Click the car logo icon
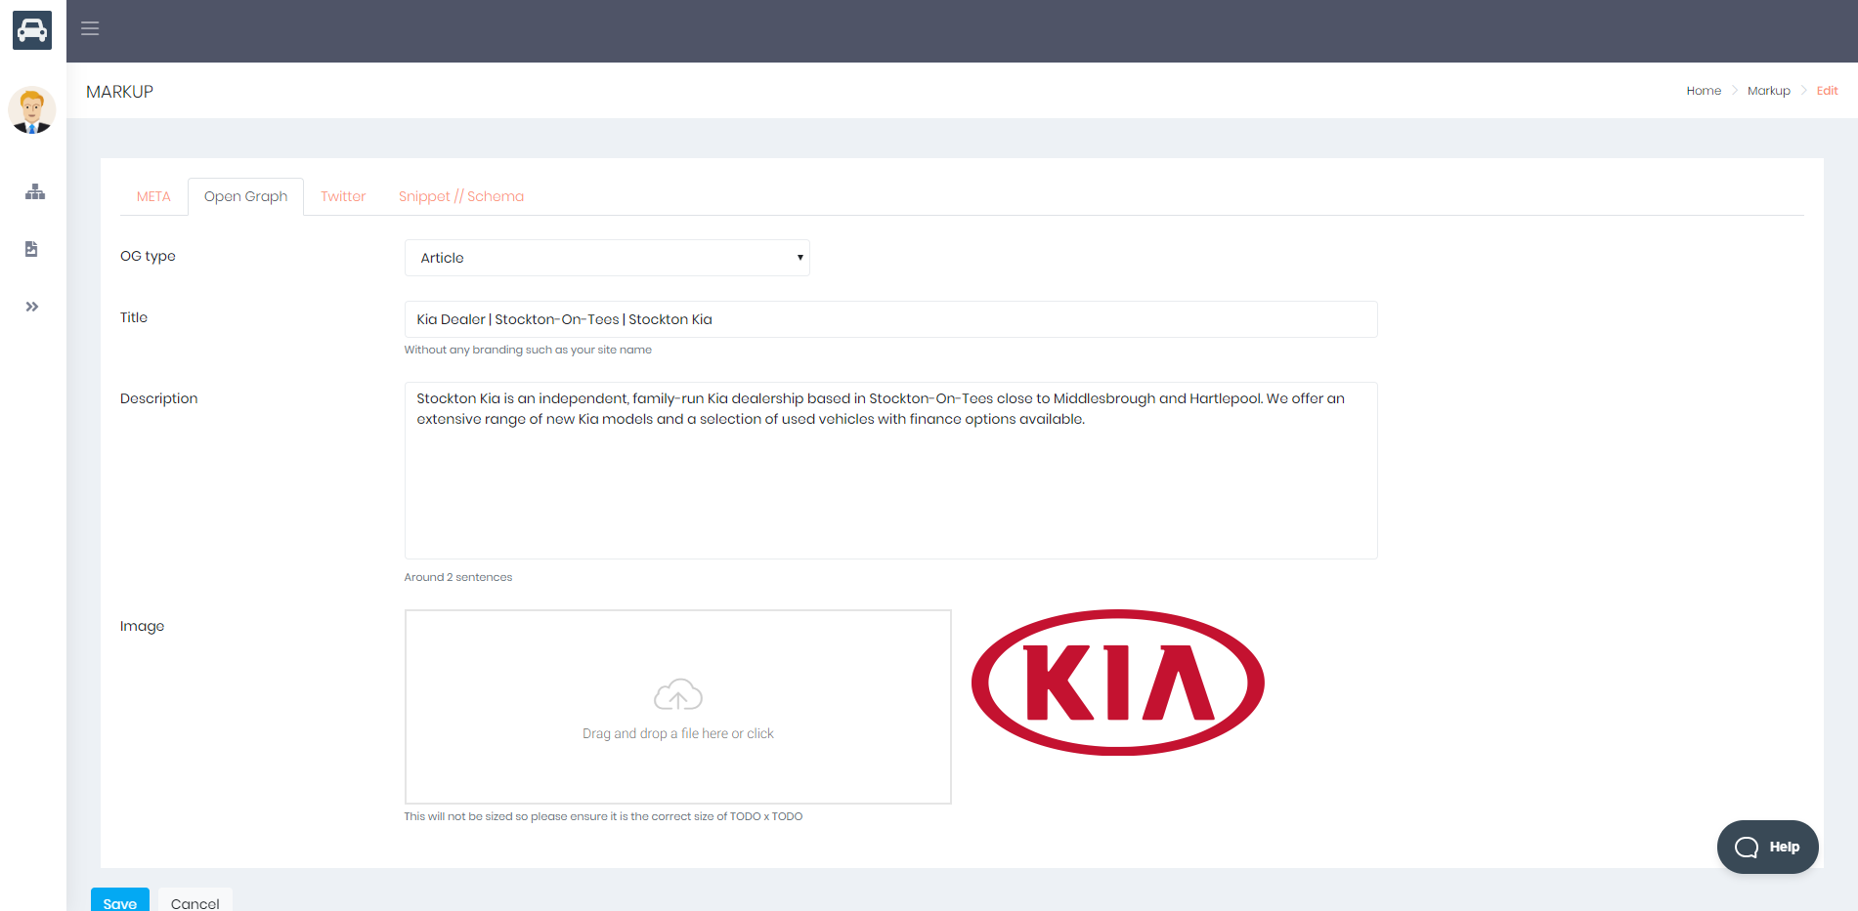1858x911 pixels. pyautogui.click(x=32, y=30)
